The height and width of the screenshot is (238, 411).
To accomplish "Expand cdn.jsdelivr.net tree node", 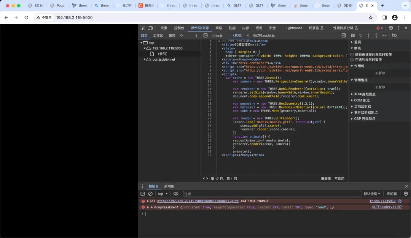I will coord(145,59).
